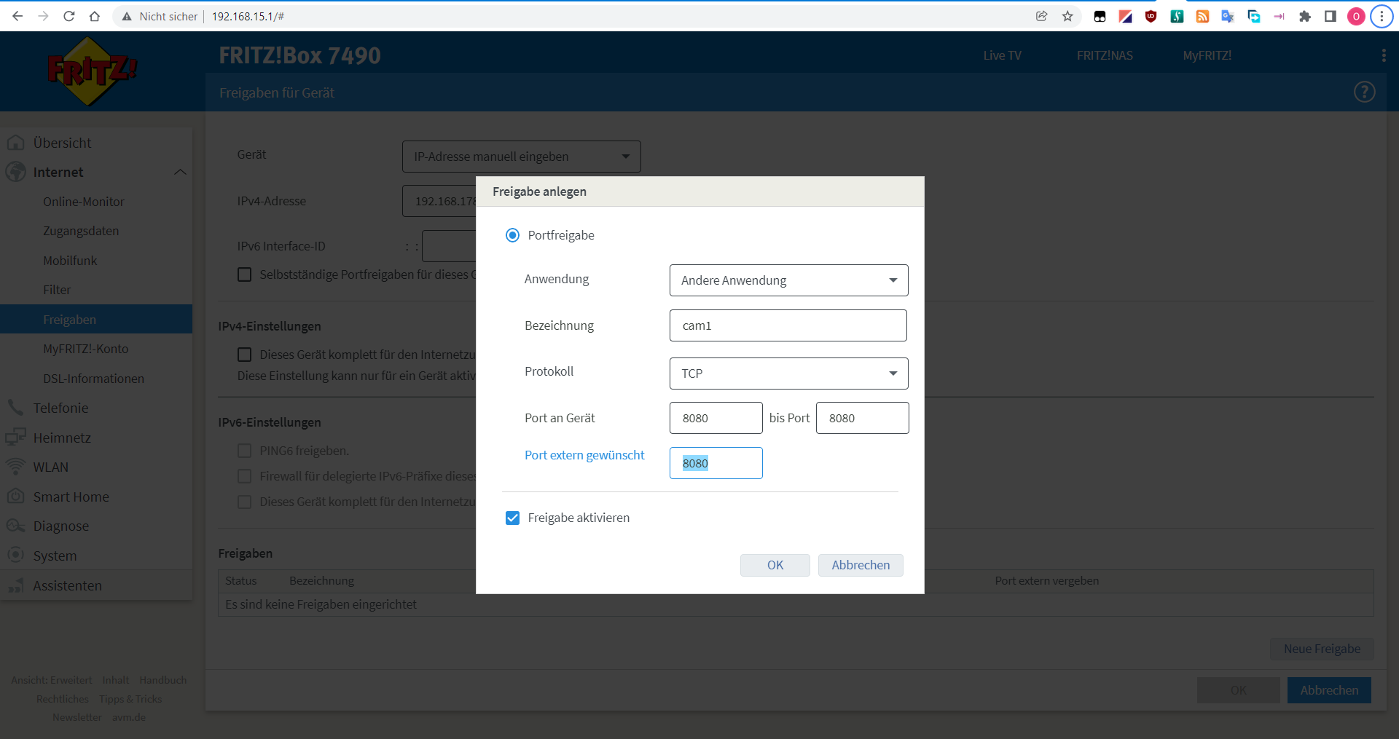Uncheck the Freigabe aktivieren checkbox
This screenshot has height=739, width=1399.
[x=513, y=518]
